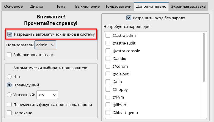
Task: Disable Разрешить автоматический вход в систему checkbox
Action: click(10, 34)
